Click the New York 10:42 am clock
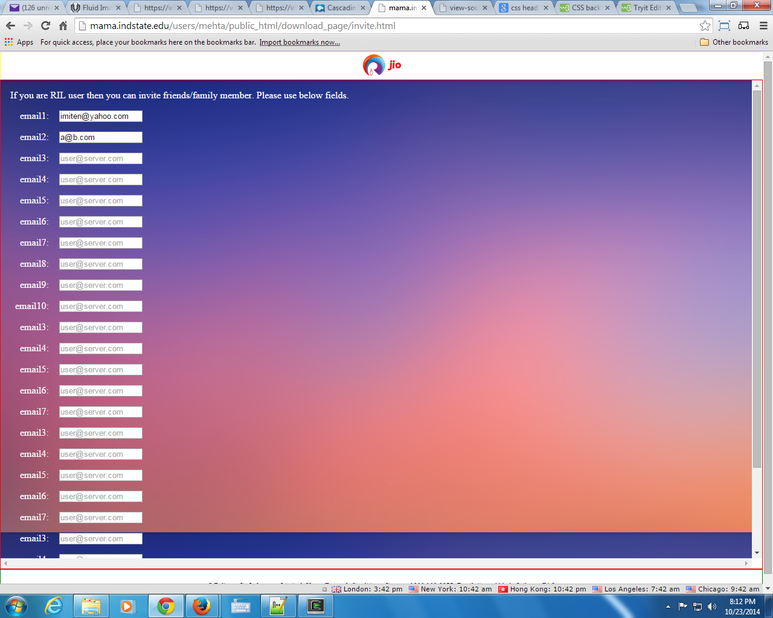This screenshot has height=618, width=773. tap(451, 589)
